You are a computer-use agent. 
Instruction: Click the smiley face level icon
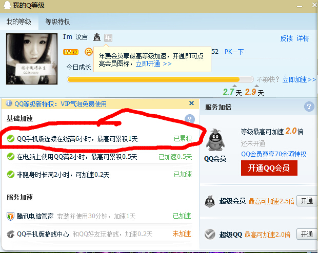(88, 52)
